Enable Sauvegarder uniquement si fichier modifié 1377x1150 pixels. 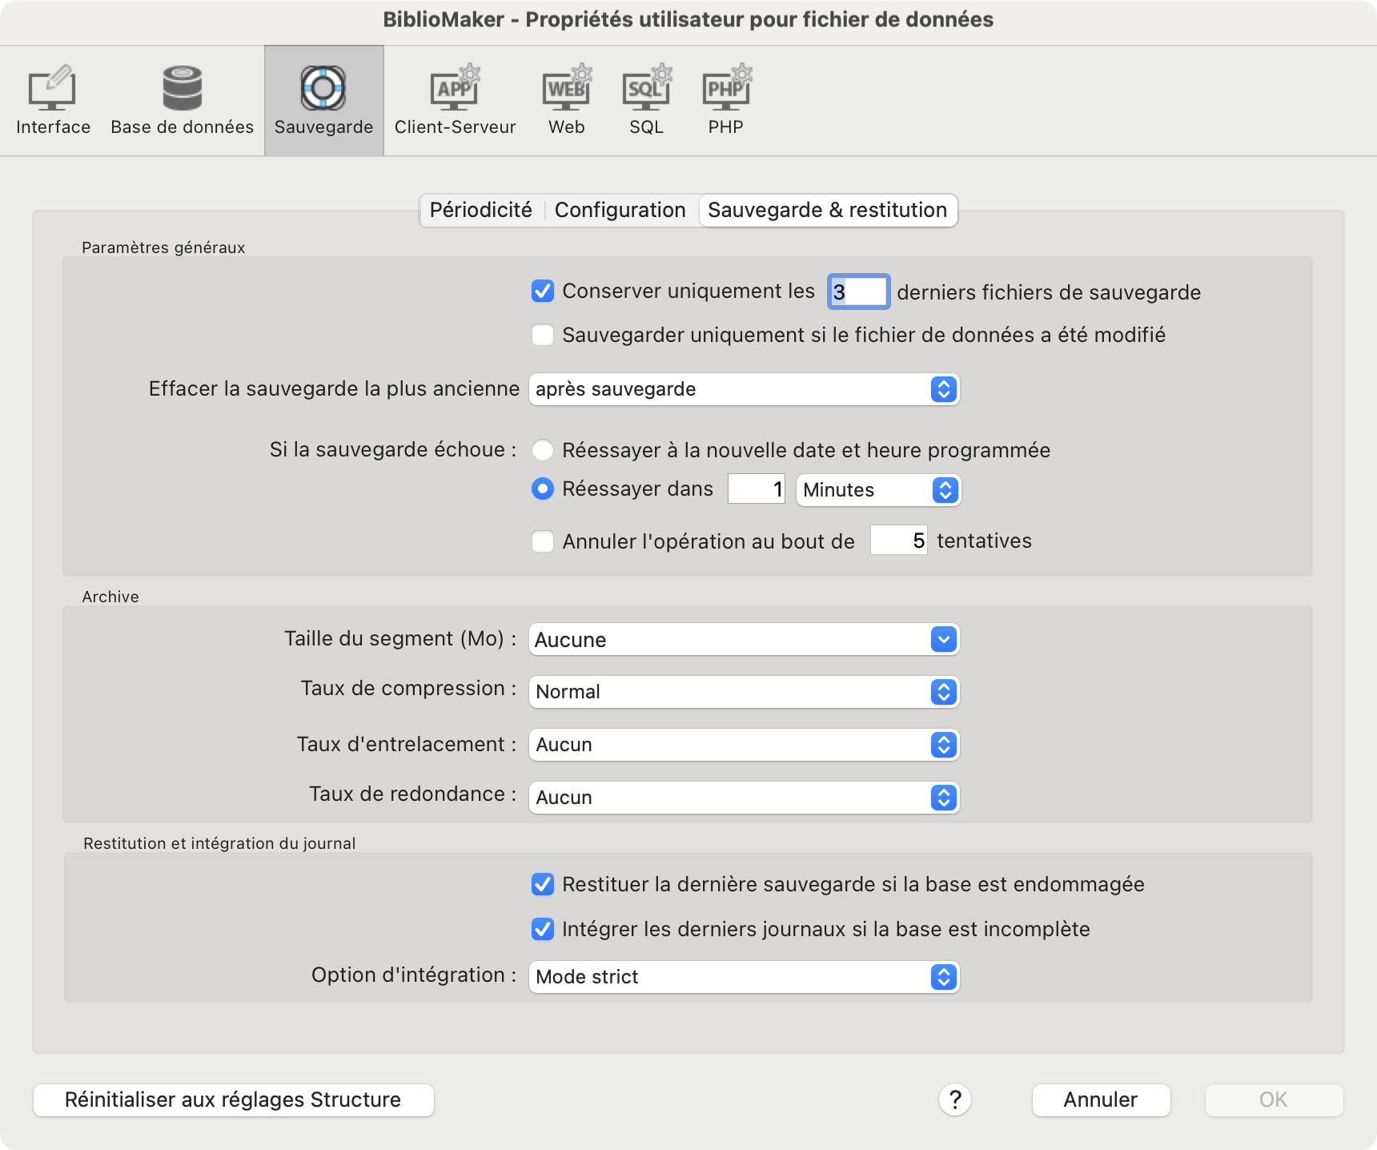[x=543, y=335]
